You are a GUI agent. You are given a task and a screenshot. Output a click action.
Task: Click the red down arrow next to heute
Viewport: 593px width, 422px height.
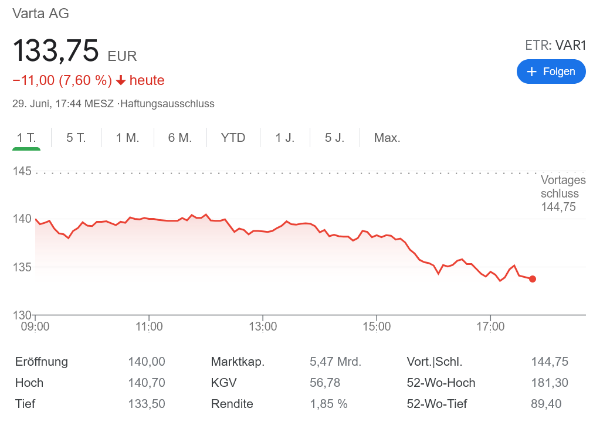pos(121,80)
